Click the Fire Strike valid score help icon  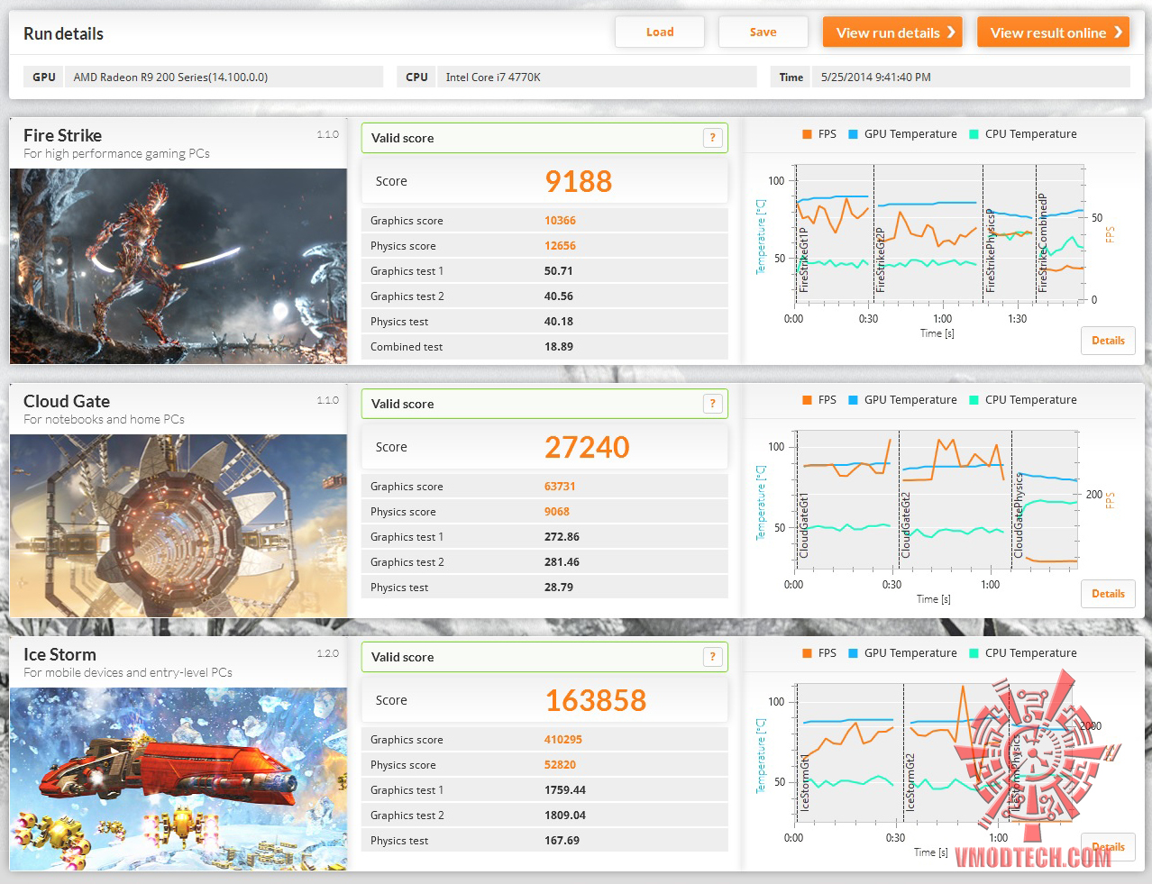pyautogui.click(x=712, y=138)
